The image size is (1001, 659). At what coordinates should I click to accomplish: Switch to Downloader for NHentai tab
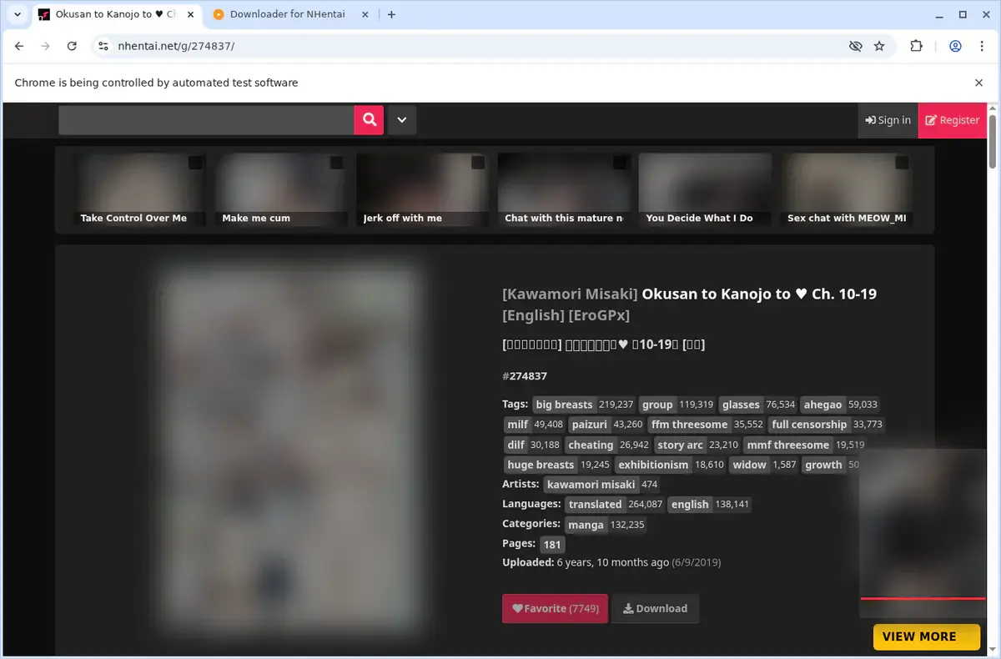(286, 14)
